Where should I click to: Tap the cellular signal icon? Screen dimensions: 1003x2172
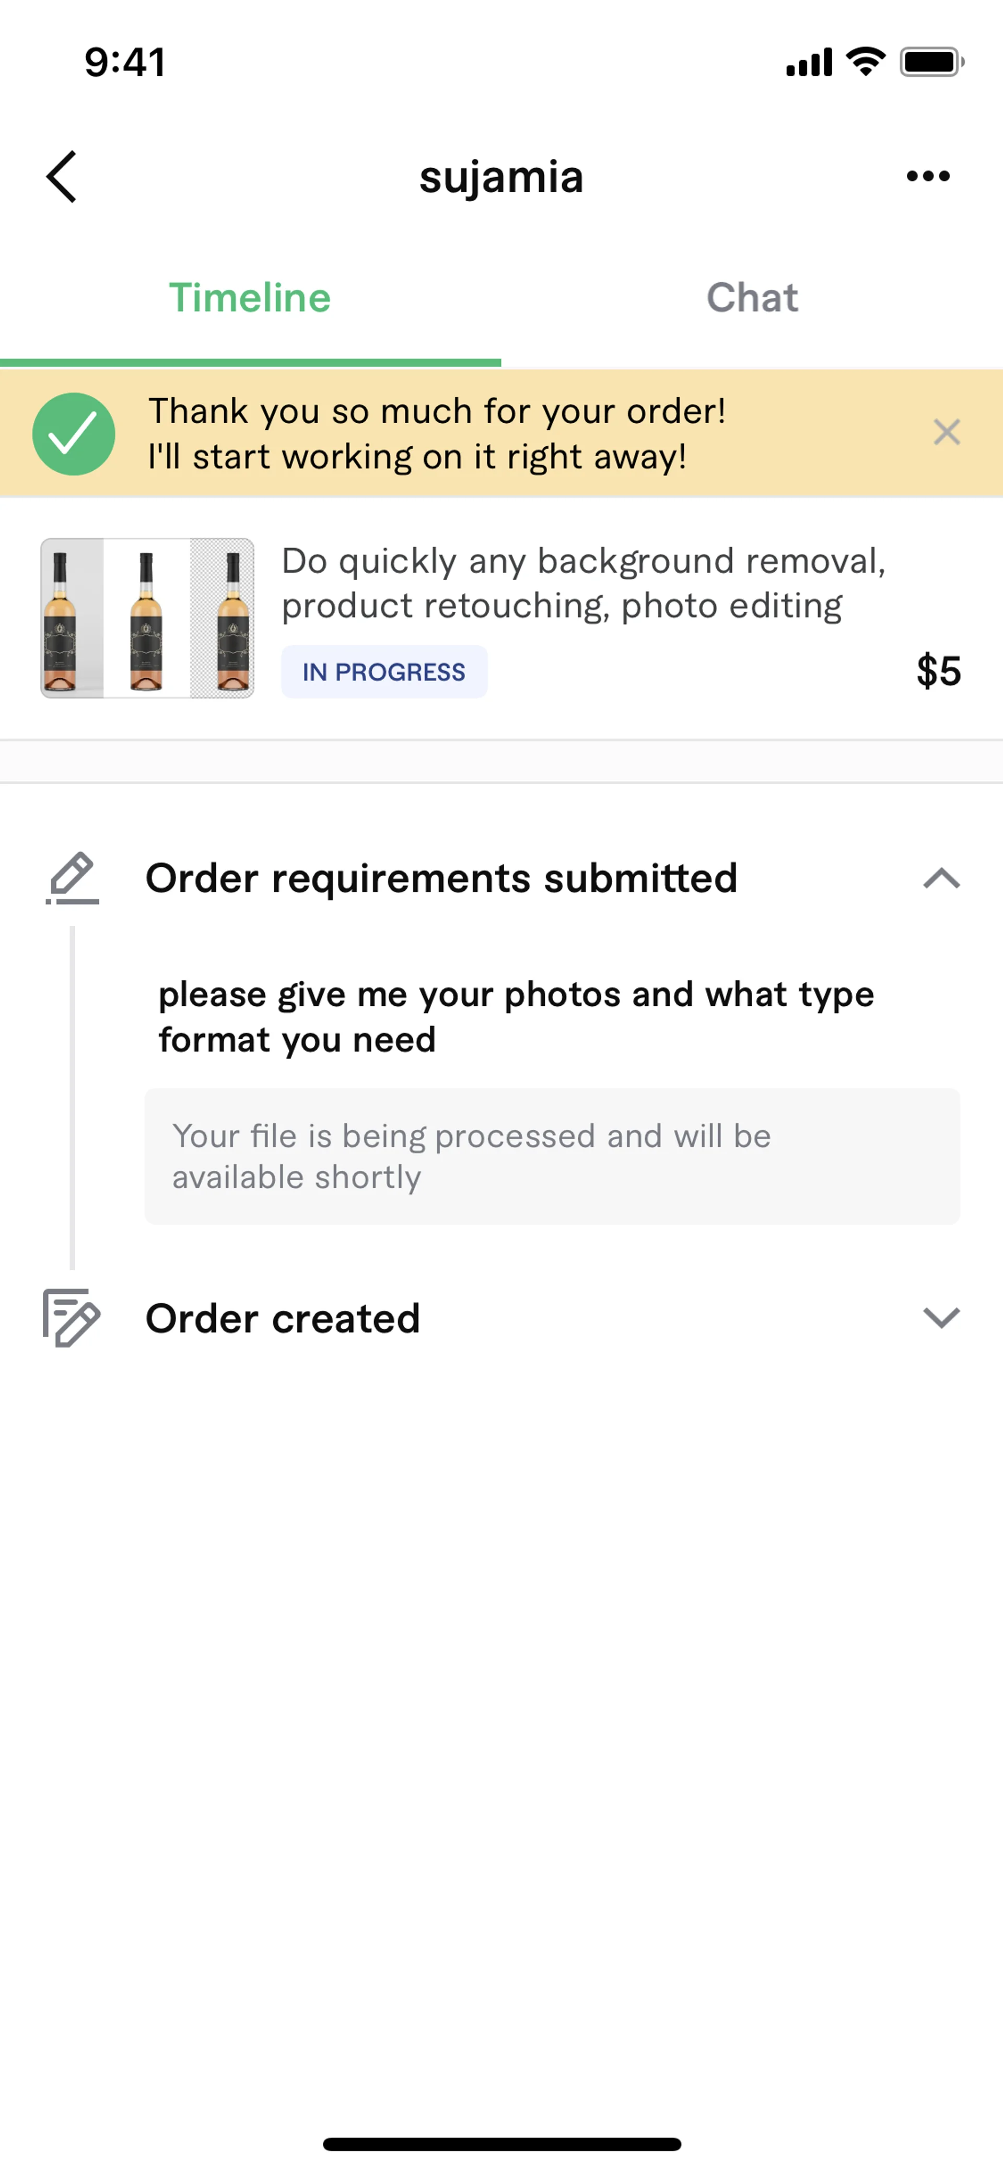click(808, 63)
